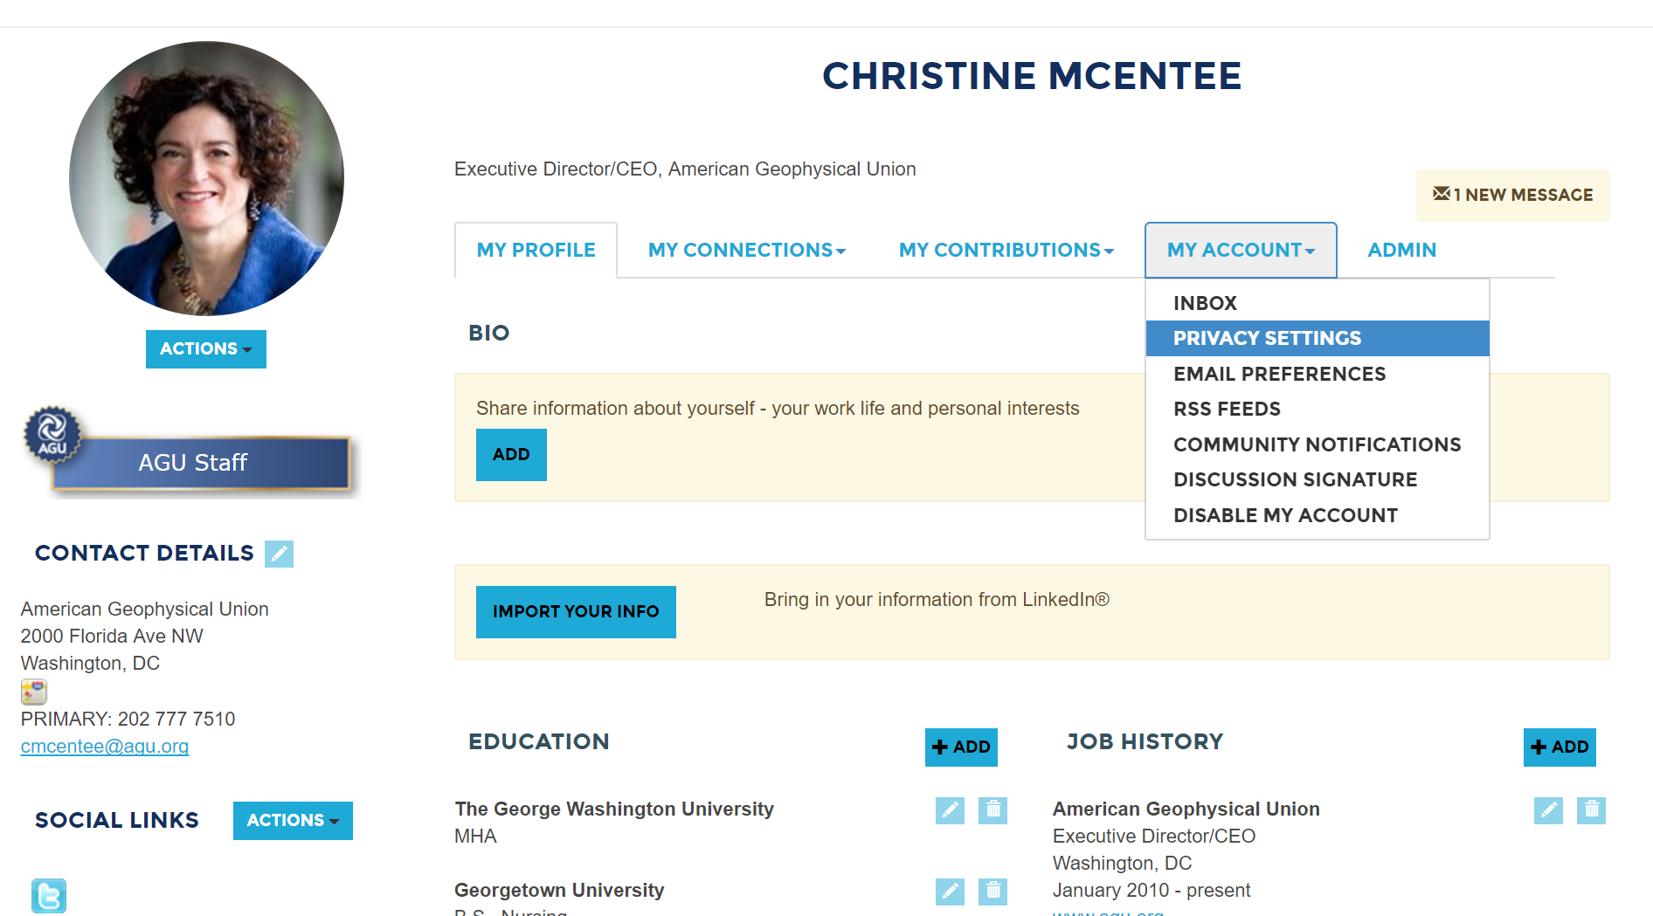Open the Twitter social link icon
Image resolution: width=1653 pixels, height=916 pixels.
tap(49, 896)
